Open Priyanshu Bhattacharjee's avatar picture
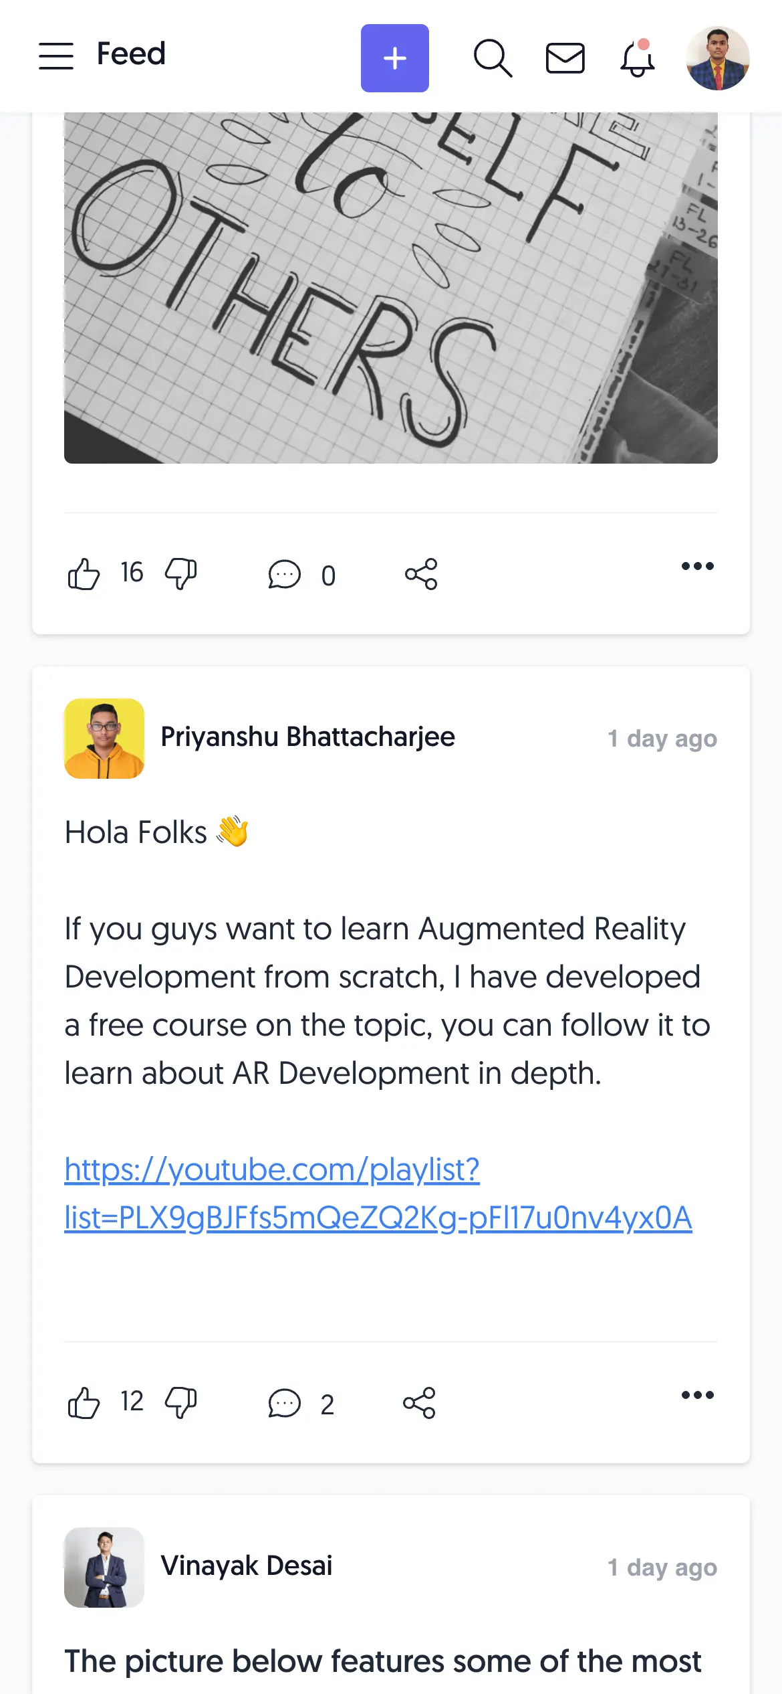782x1694 pixels. (x=104, y=739)
